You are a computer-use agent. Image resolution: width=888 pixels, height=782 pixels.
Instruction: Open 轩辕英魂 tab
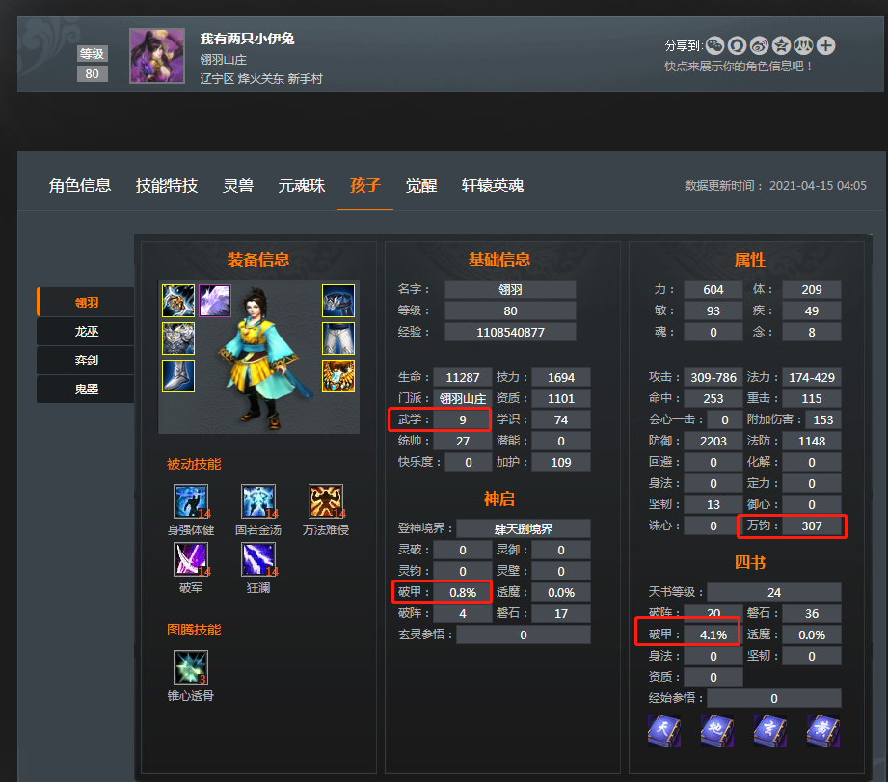[492, 186]
